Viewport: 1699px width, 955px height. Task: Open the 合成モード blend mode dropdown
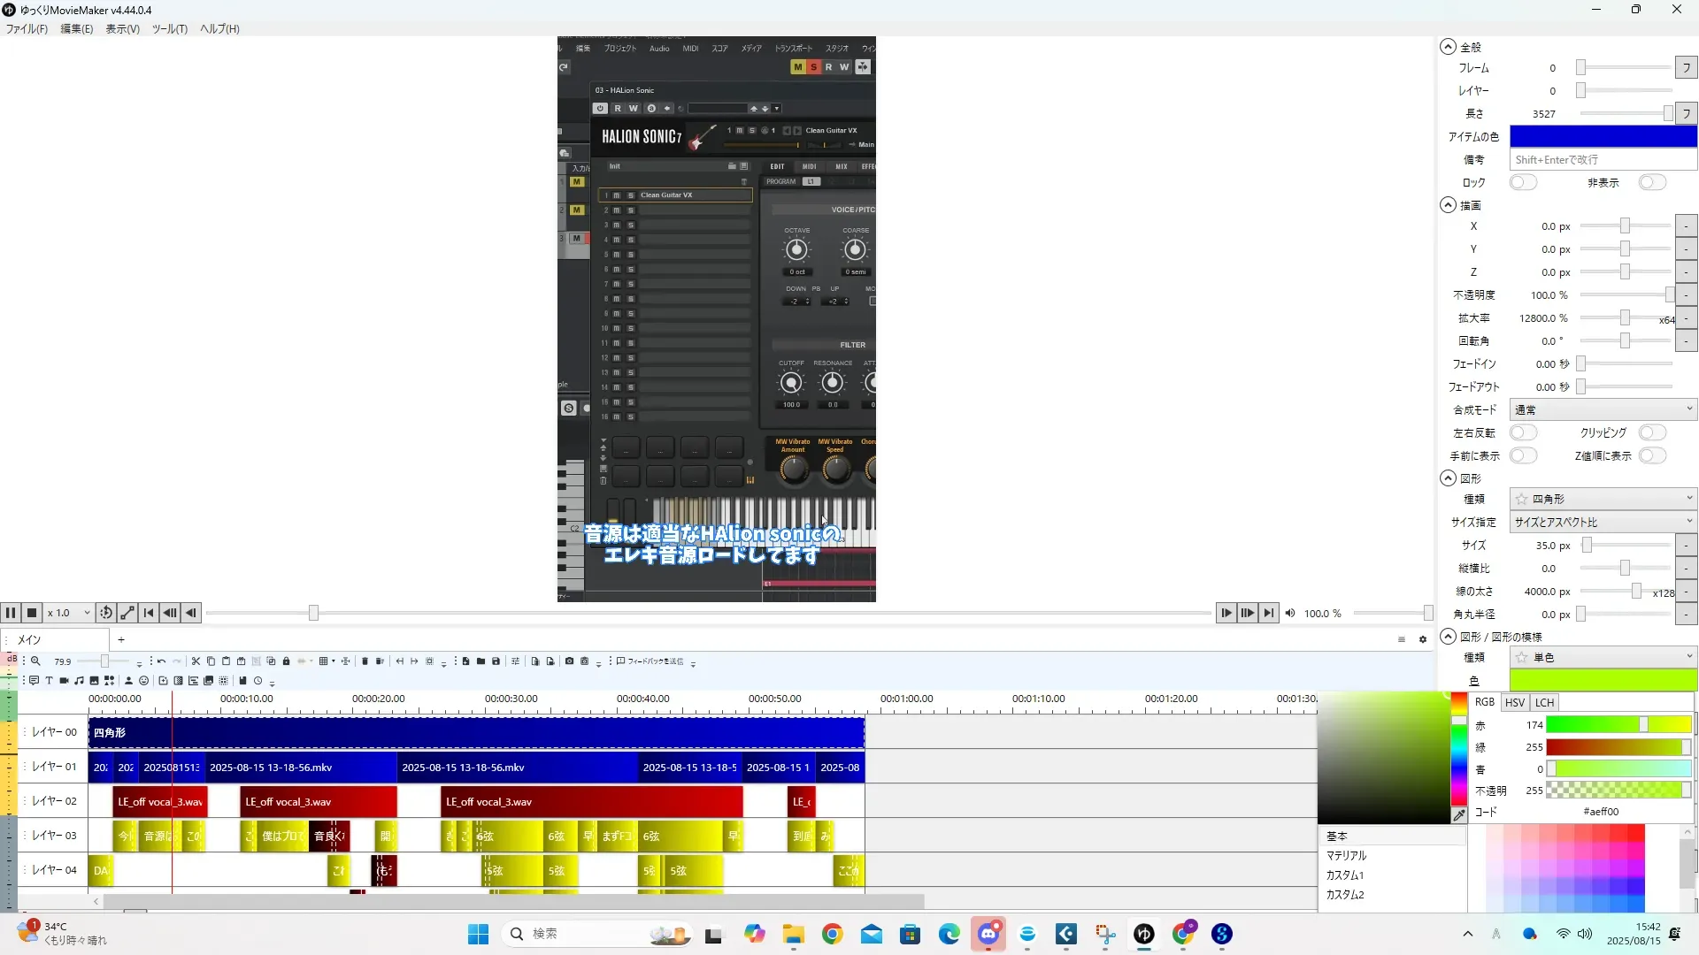[x=1602, y=409]
